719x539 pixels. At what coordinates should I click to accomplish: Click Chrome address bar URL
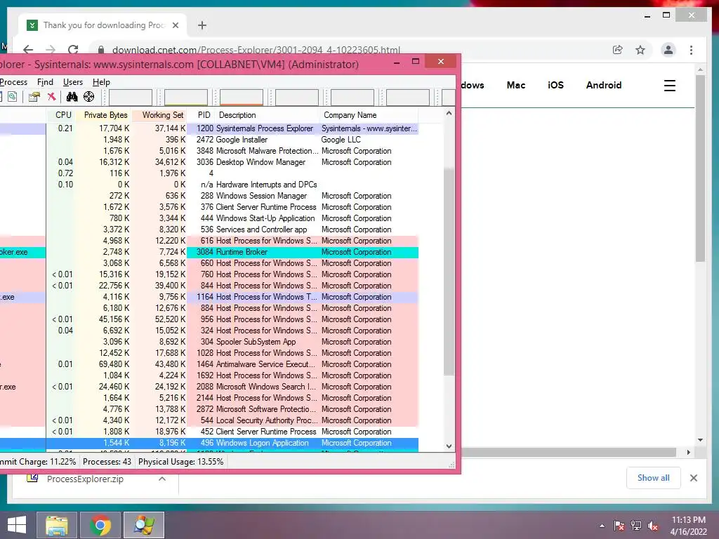256,50
